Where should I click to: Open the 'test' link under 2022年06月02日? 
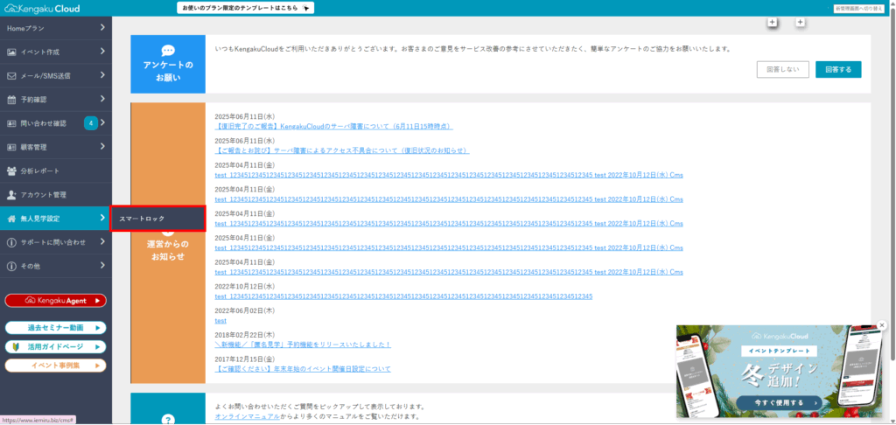tap(220, 321)
